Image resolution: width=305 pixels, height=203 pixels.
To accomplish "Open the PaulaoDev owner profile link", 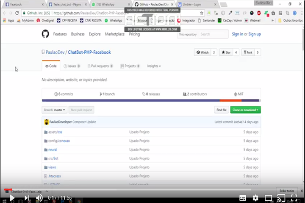I will [x=55, y=52].
